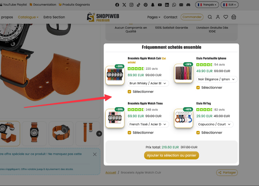Click the leather watch bands bundle image
Viewport: 259px width, 186px height.
[115, 75]
